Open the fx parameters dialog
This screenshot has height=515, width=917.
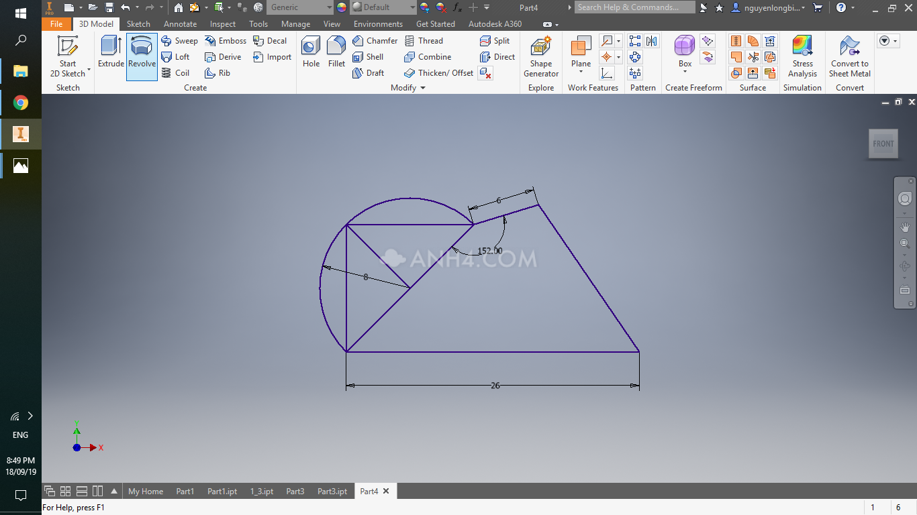[x=457, y=7]
